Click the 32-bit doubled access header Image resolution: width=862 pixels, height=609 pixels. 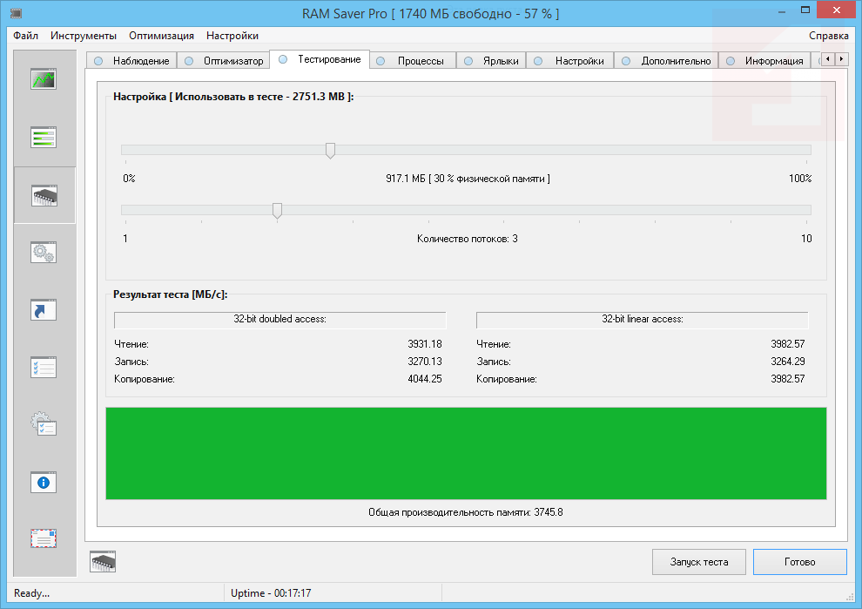point(279,319)
